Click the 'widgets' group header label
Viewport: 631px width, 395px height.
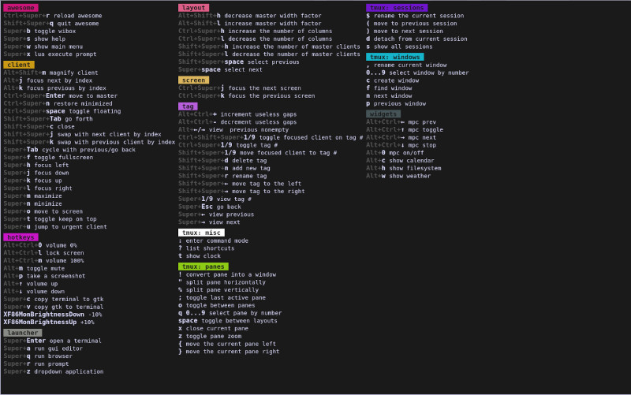tap(383, 114)
